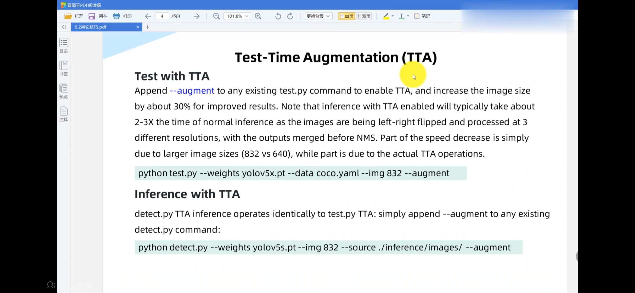Rotate page clockwise
The width and height of the screenshot is (635, 293).
point(290,16)
